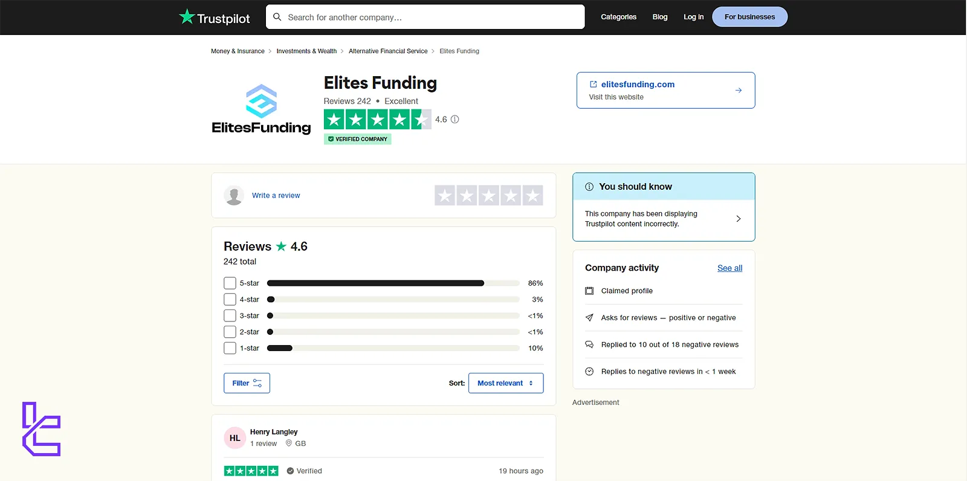Screen dimensions: 967x481
Task: Click the Reviews 242 count text
Action: (347, 102)
